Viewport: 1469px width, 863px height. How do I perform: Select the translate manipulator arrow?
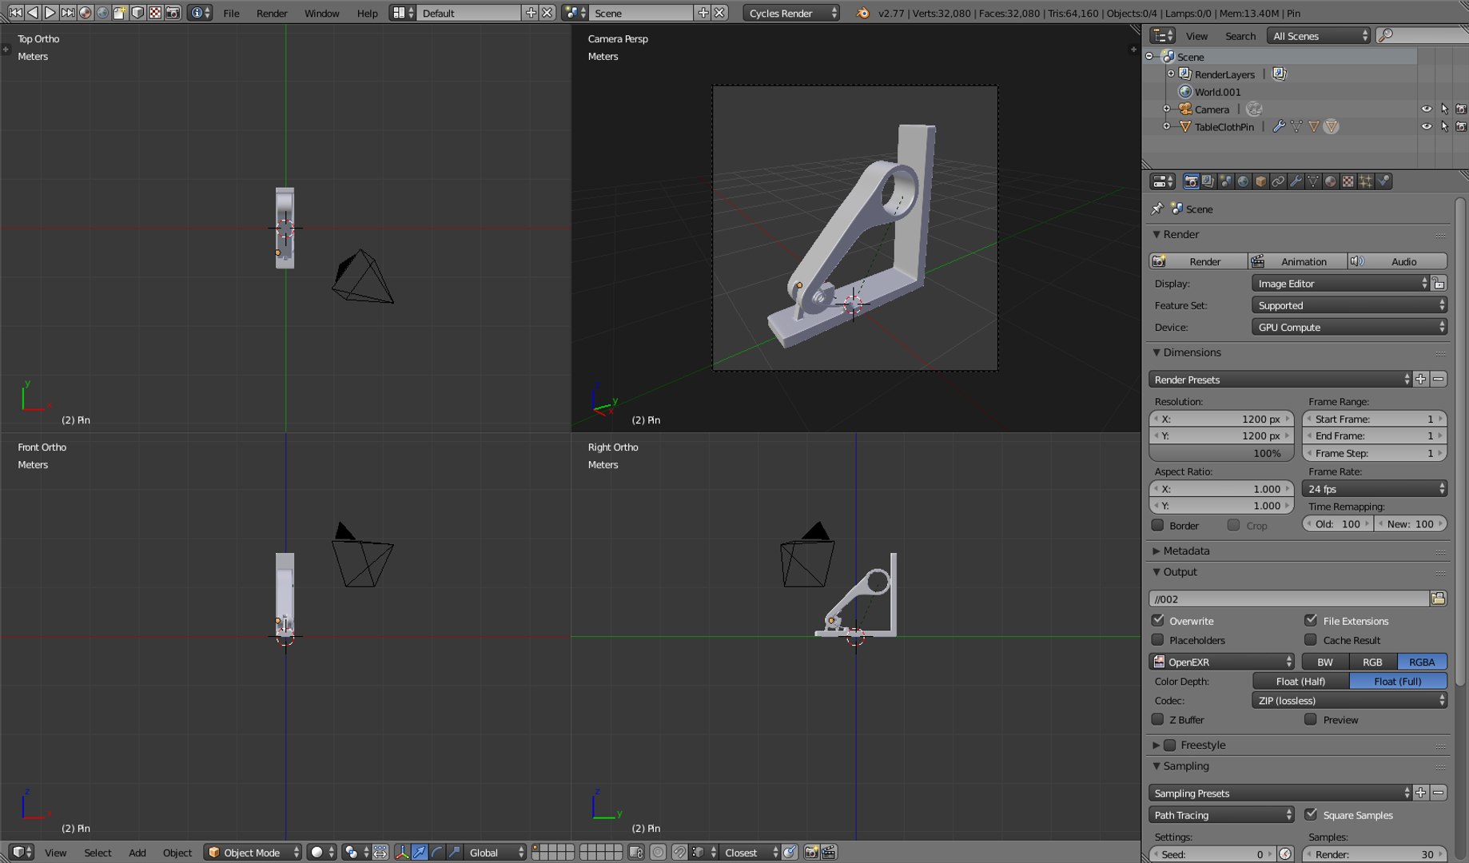click(x=420, y=853)
